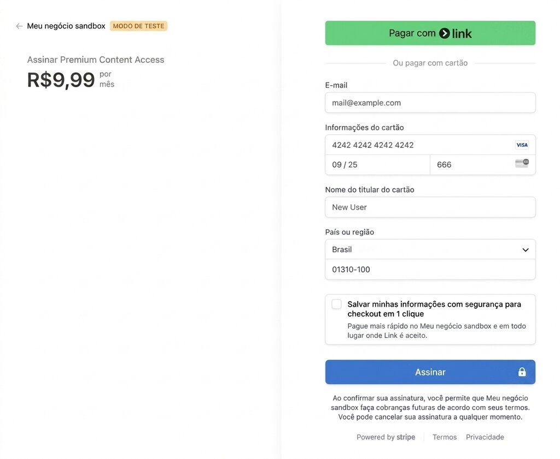Screen dimensions: 560x459
Task: Click the blue Assinar button
Action: [x=430, y=372]
